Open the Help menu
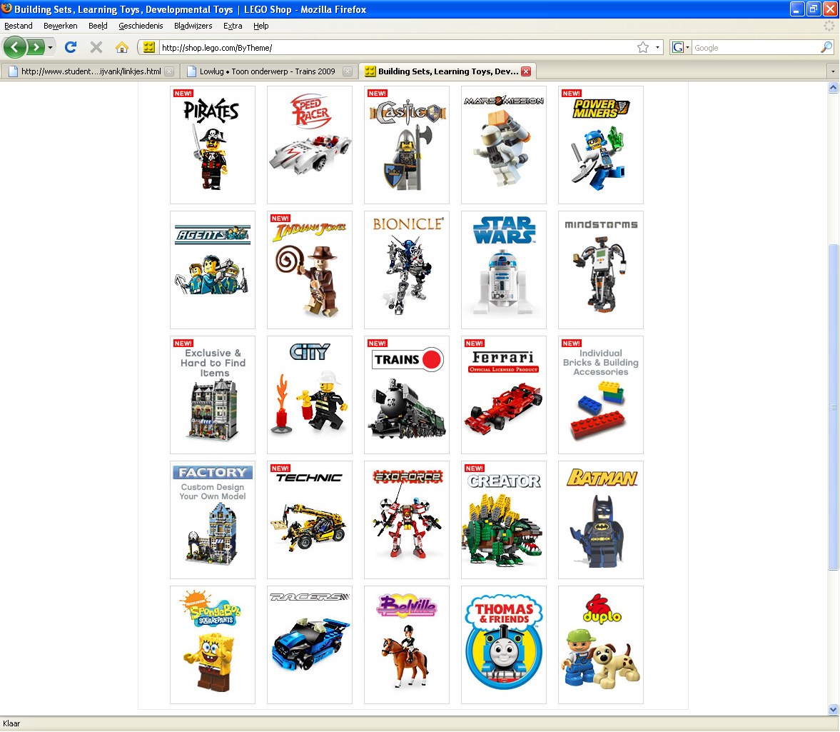 pos(261,26)
